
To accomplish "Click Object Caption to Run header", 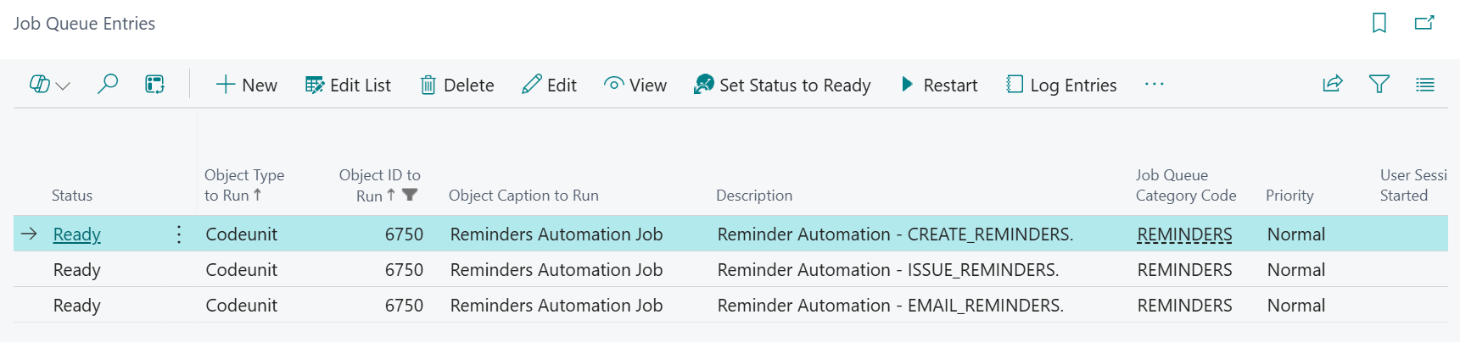I will pyautogui.click(x=523, y=196).
